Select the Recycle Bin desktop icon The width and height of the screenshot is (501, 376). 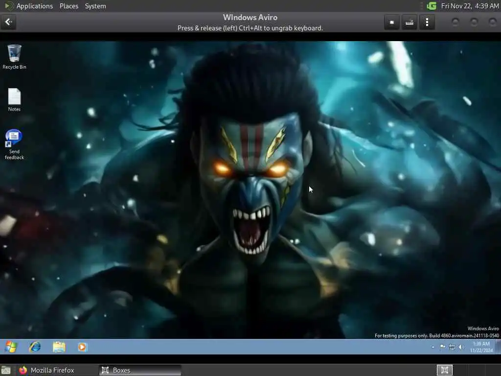click(14, 57)
